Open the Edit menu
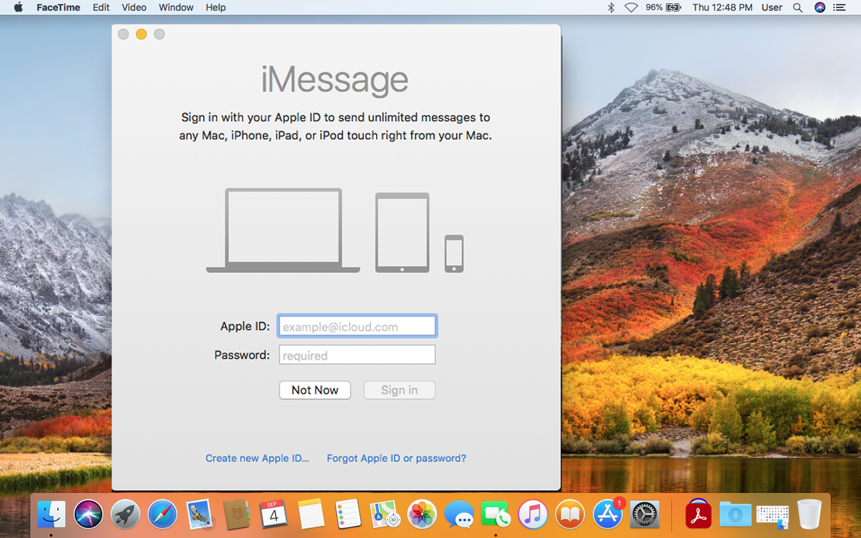861x538 pixels. (x=102, y=7)
